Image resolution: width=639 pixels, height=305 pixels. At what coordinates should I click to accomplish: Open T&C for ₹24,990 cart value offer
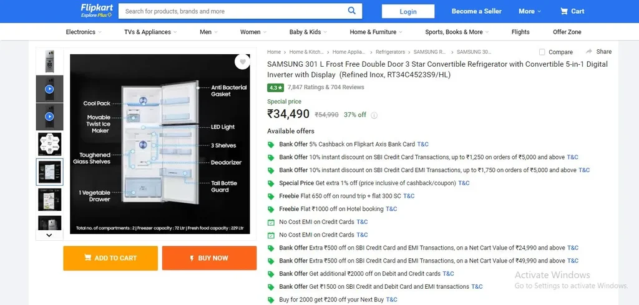pyautogui.click(x=573, y=248)
